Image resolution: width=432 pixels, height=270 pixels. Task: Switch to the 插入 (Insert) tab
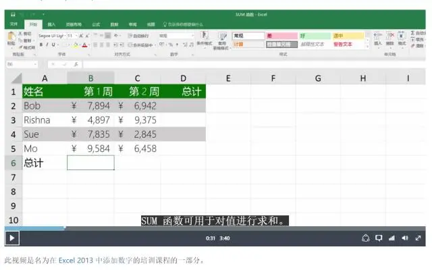[x=51, y=24]
